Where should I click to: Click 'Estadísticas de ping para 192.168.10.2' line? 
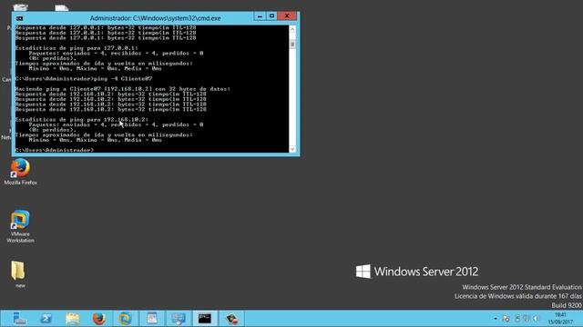(82, 119)
